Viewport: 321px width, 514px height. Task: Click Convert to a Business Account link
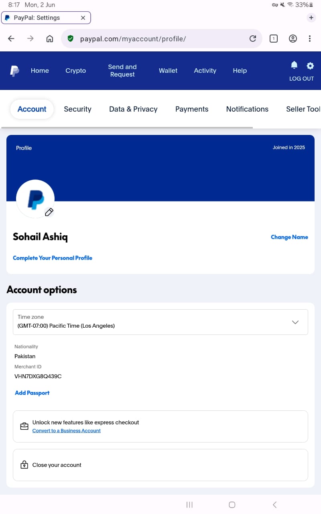pyautogui.click(x=67, y=430)
